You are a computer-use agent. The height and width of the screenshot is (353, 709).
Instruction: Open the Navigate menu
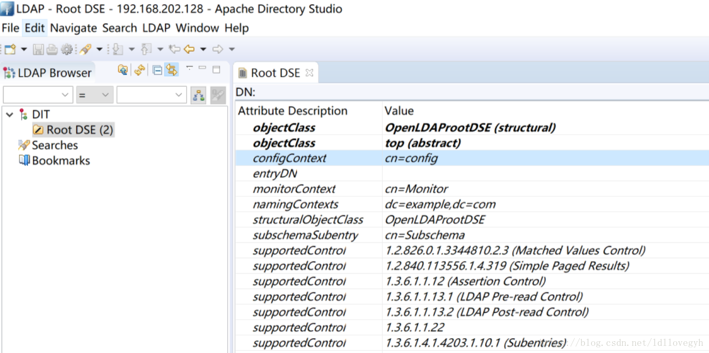pyautogui.click(x=73, y=28)
